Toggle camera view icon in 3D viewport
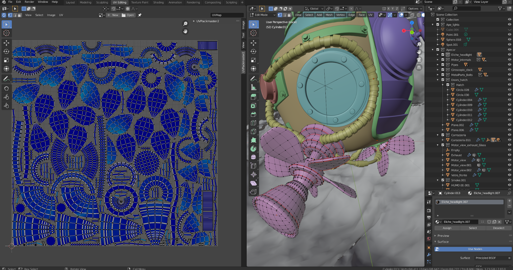Image resolution: width=513 pixels, height=270 pixels. point(419,60)
